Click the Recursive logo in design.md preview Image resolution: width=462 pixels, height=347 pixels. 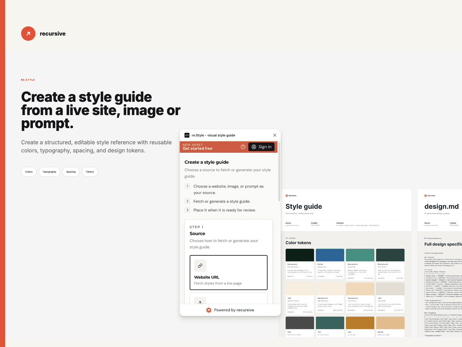click(430, 196)
